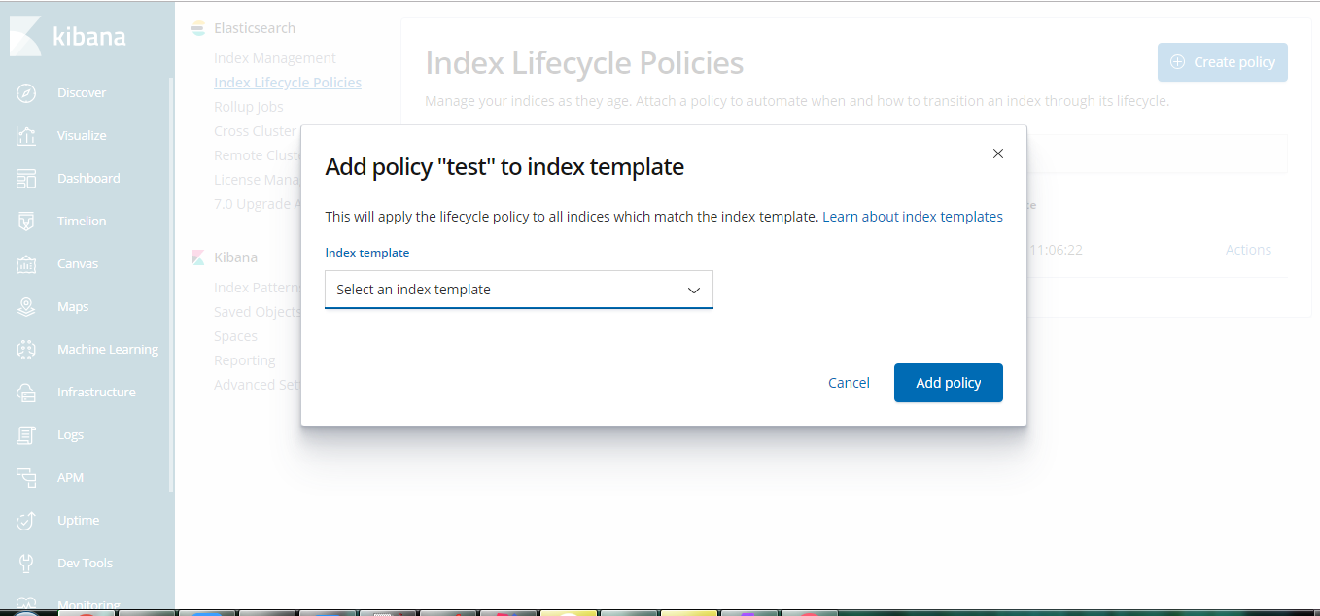Click the Kibana logo at top left
Viewport: 1320px width, 616px height.
pos(68,37)
